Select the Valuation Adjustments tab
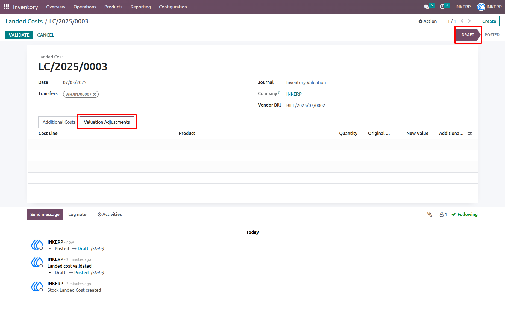 (x=107, y=122)
